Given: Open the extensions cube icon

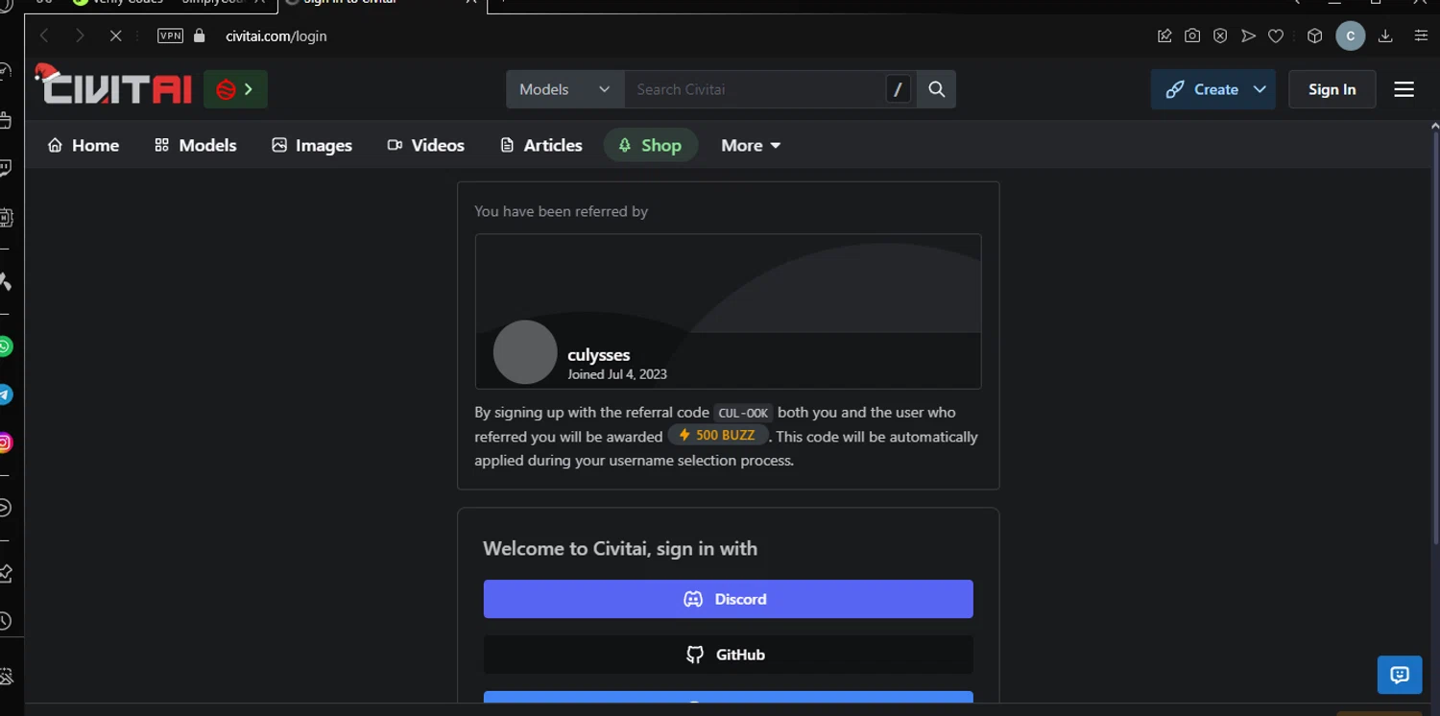Looking at the screenshot, I should click(1315, 36).
